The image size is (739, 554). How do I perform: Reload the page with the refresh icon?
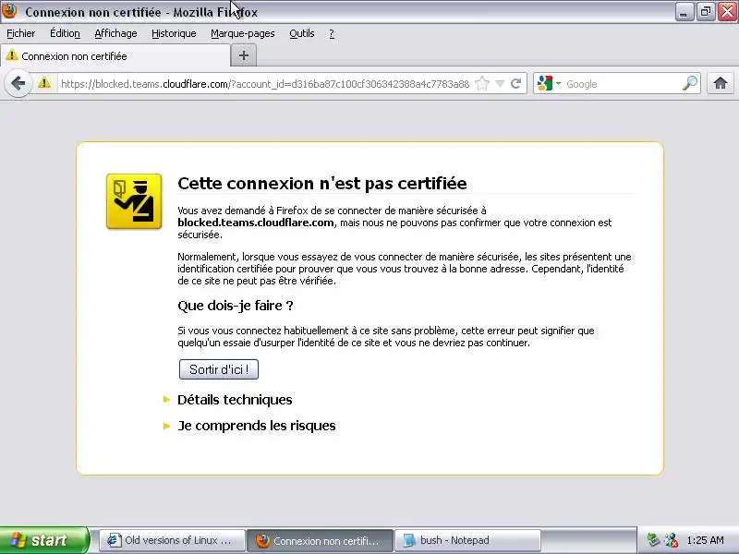click(x=516, y=84)
